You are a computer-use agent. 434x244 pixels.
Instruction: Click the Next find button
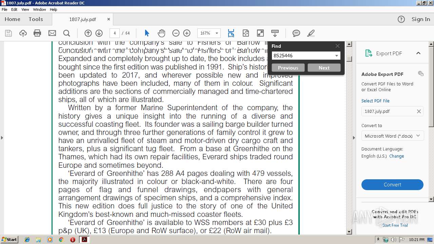tap(324, 68)
